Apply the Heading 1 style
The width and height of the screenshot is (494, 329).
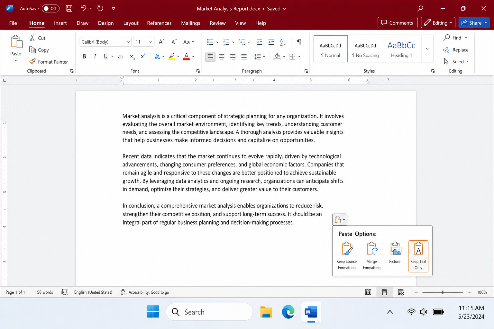coord(401,49)
